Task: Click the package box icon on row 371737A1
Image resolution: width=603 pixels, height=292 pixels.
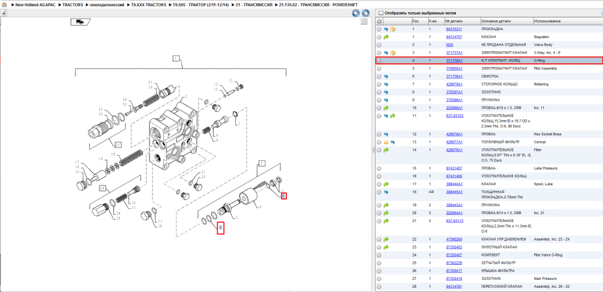Action: coord(393,52)
